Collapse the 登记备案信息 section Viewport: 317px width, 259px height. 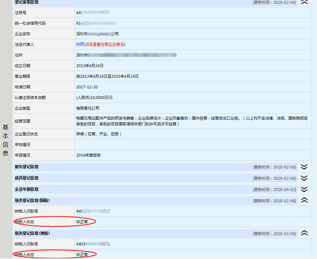(x=304, y=2)
